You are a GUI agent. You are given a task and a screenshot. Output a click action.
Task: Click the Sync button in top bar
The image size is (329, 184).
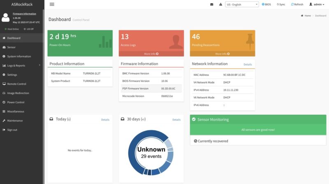coord(281,5)
